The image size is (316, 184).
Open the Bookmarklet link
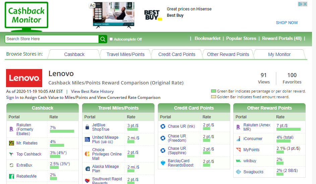[207, 38]
